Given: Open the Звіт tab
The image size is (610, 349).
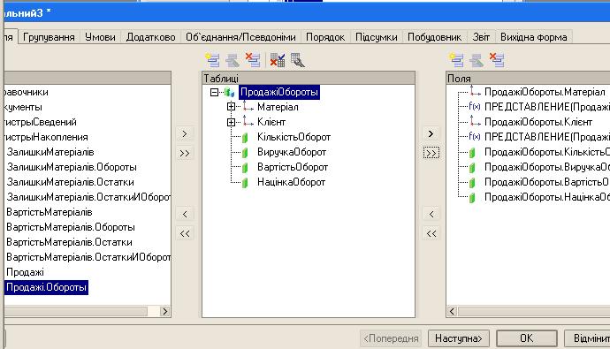Looking at the screenshot, I should [481, 37].
